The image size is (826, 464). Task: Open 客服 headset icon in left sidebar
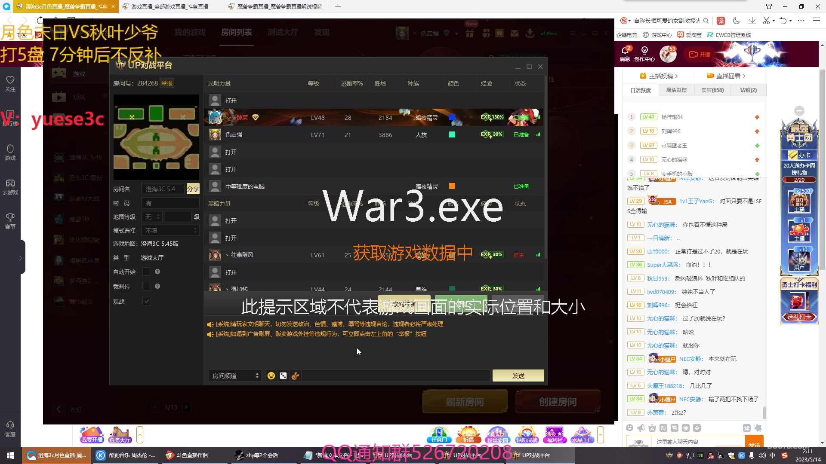pos(10,429)
